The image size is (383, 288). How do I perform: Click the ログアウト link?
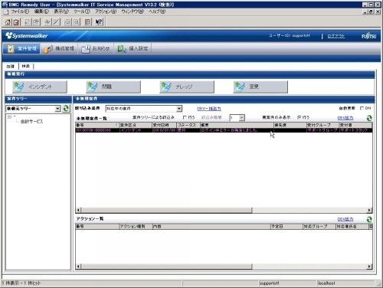336,36
